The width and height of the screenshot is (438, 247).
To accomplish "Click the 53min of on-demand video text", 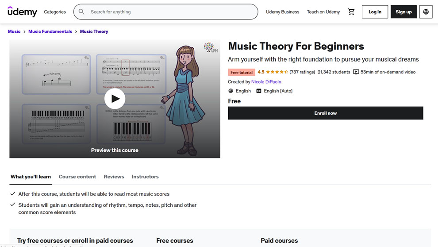I will click(388, 72).
